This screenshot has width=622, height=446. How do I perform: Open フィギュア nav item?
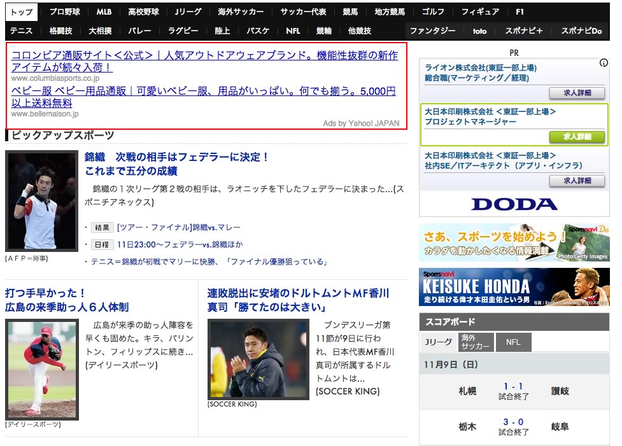coord(480,12)
